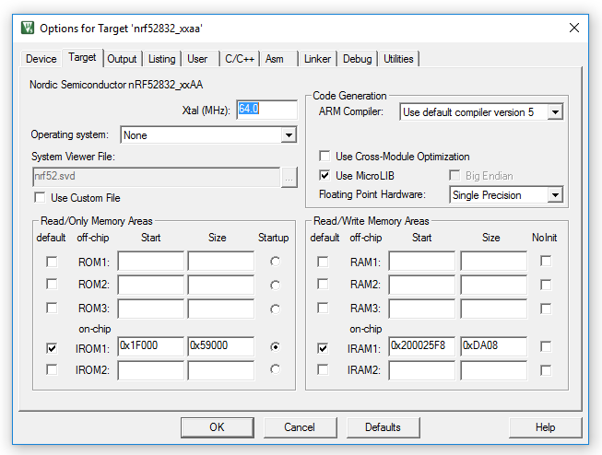Click the IRAM2 Start address field
This screenshot has width=602, height=455.
(422, 370)
